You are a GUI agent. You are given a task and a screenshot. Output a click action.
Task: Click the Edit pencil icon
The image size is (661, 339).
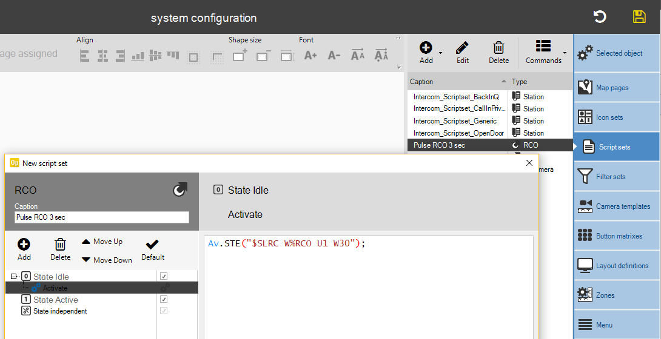(462, 52)
